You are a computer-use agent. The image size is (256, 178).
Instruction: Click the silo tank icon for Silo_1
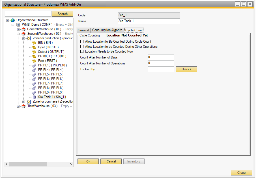coord(34,97)
